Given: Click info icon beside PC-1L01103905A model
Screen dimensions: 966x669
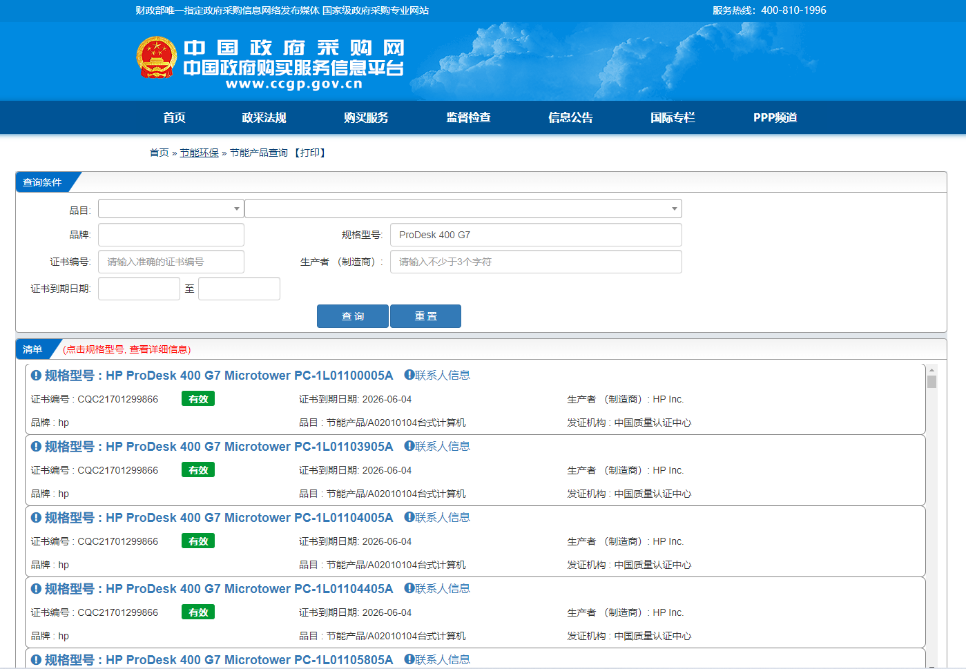Looking at the screenshot, I should point(36,447).
